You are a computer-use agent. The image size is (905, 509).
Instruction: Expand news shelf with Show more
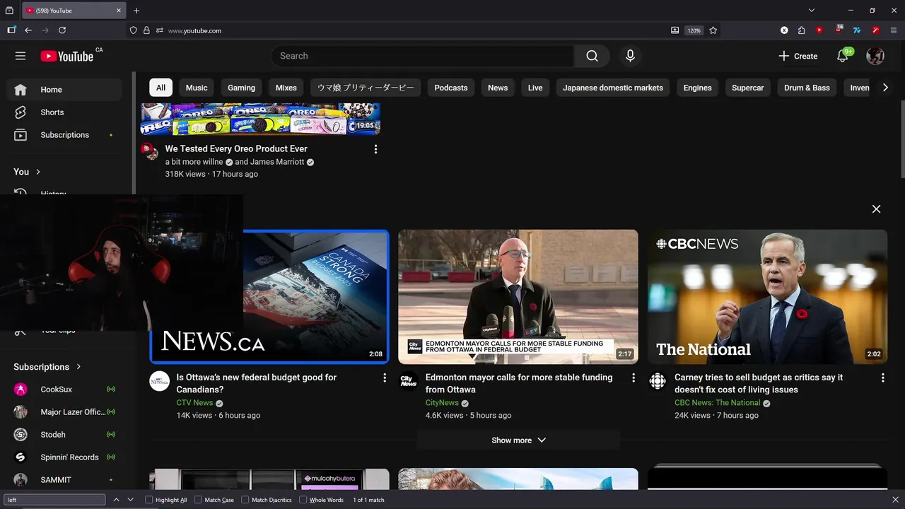coord(518,440)
